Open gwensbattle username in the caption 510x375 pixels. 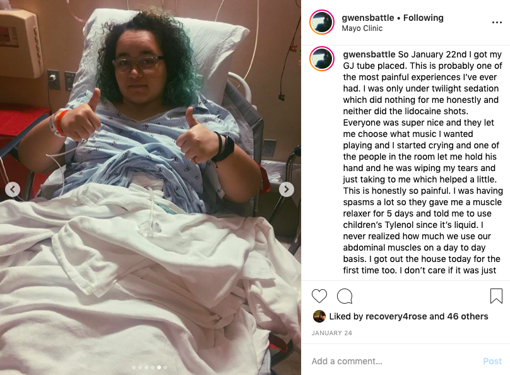(369, 54)
